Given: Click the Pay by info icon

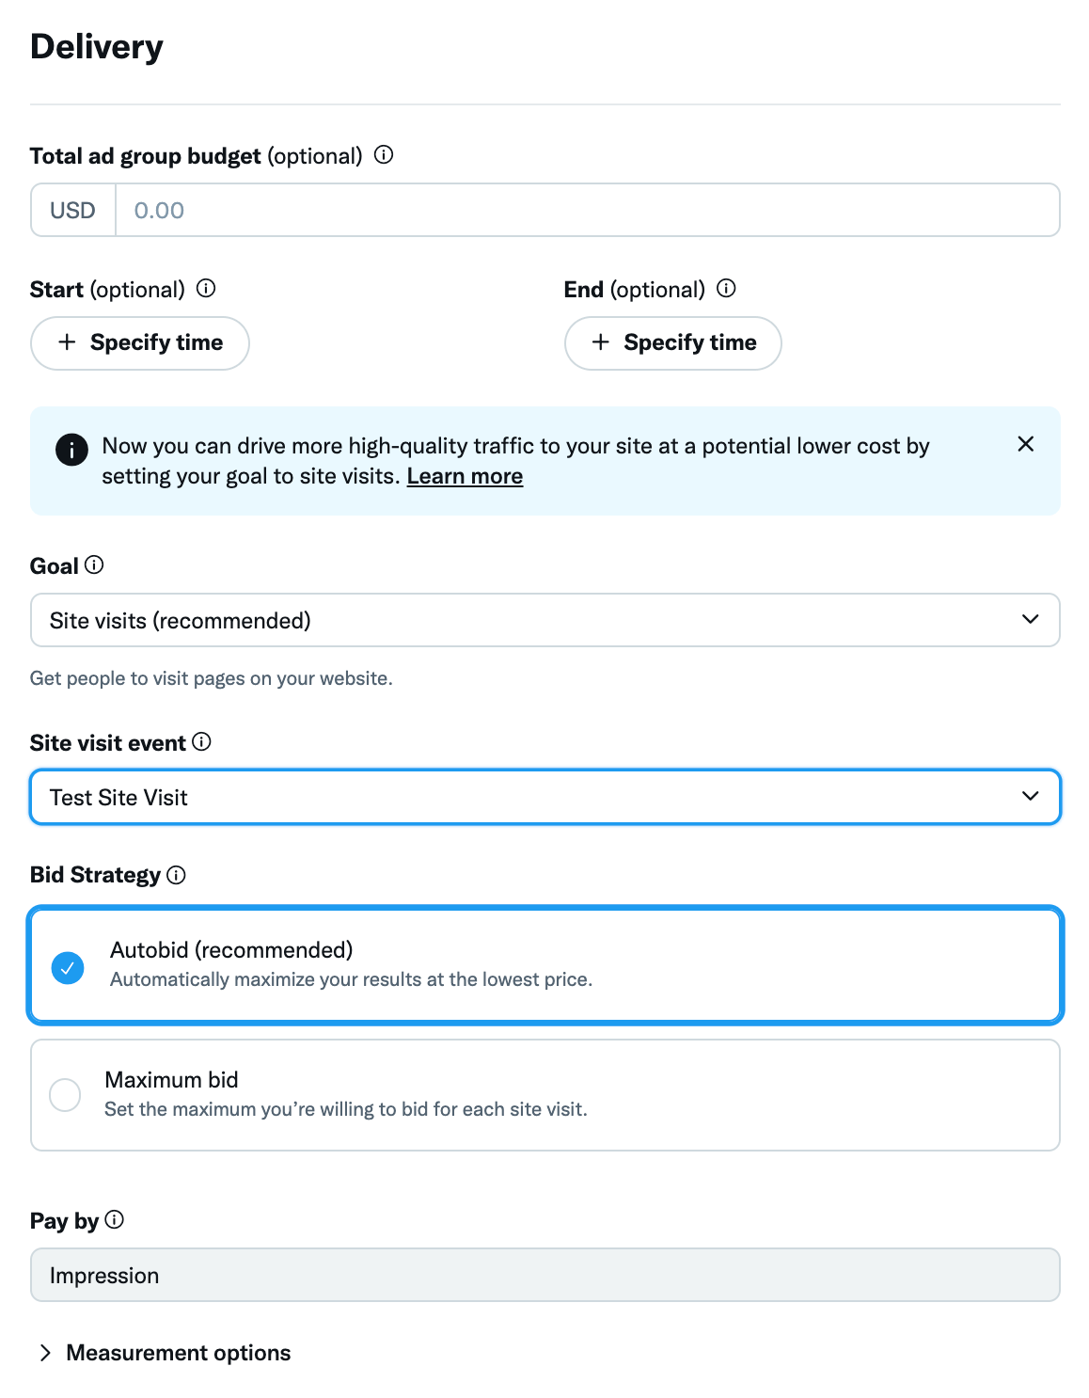Looking at the screenshot, I should tap(115, 1220).
